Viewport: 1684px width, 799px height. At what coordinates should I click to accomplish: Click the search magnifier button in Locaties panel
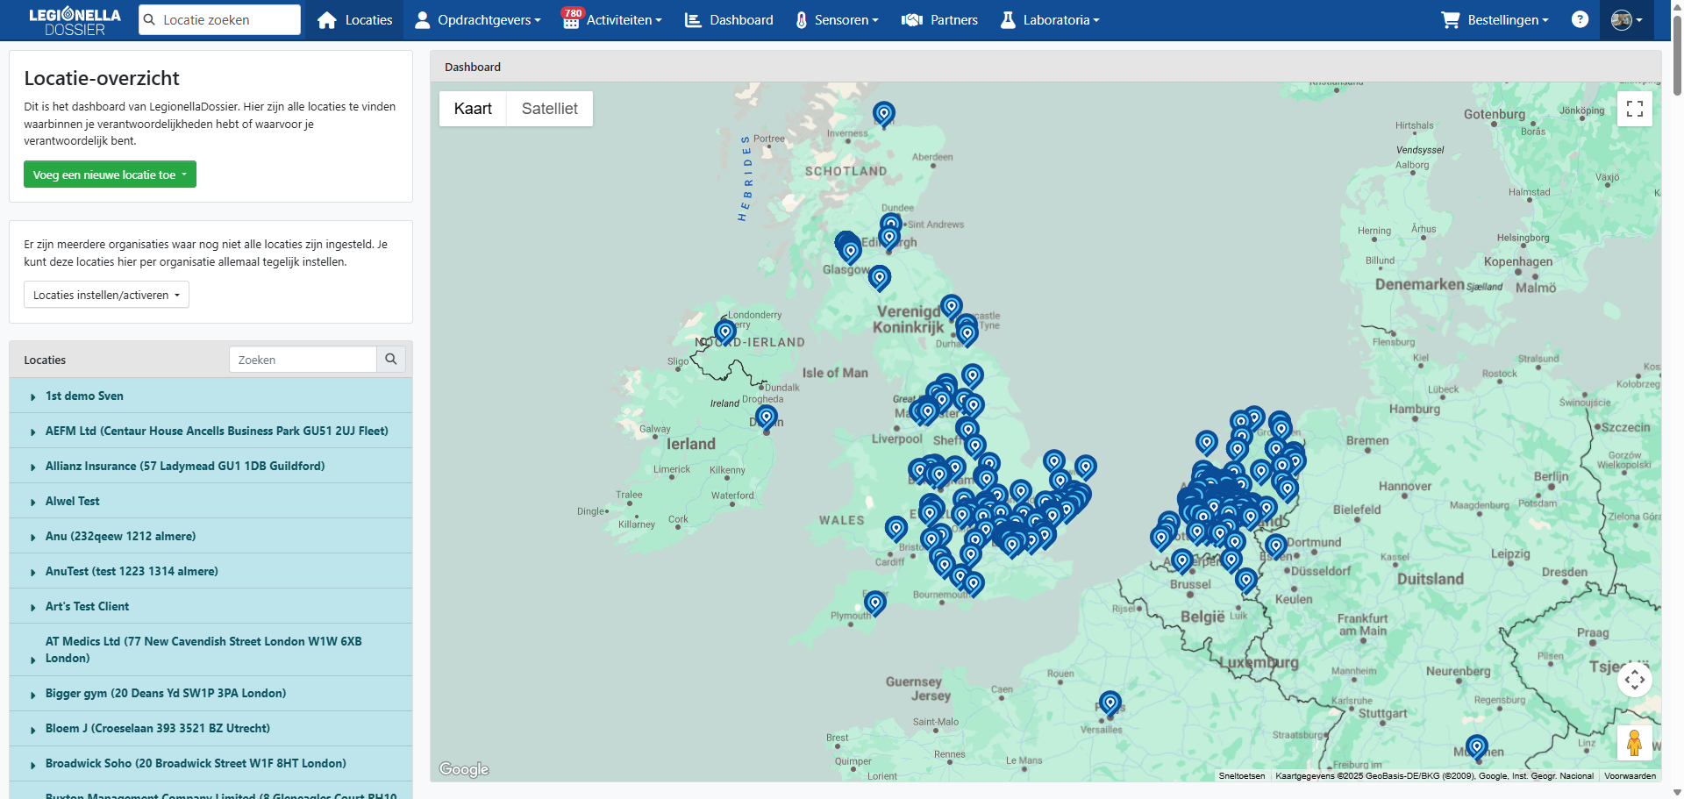391,359
